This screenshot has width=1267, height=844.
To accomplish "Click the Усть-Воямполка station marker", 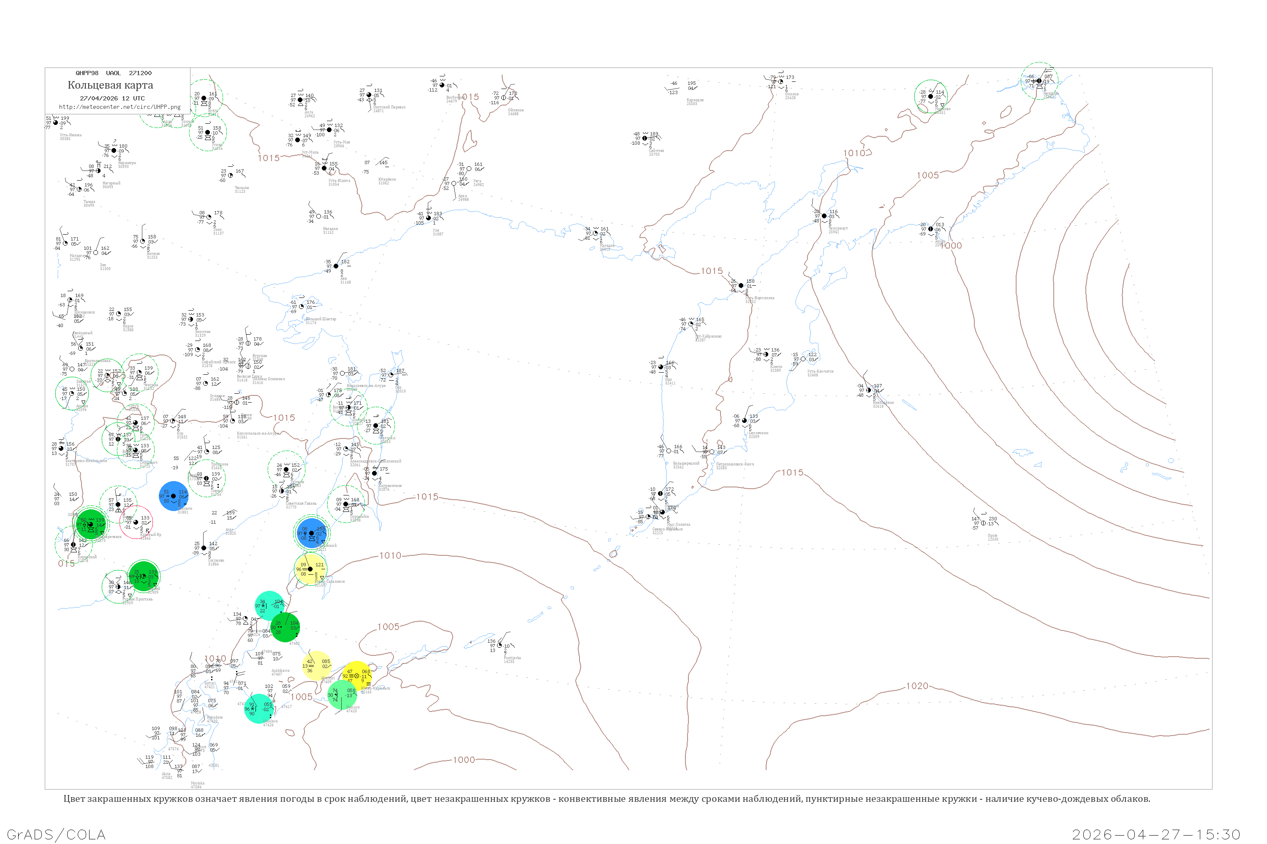I will pyautogui.click(x=741, y=285).
